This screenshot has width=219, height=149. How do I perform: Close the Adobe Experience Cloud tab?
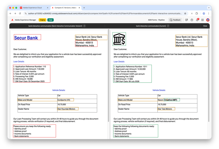(x=48, y=8)
